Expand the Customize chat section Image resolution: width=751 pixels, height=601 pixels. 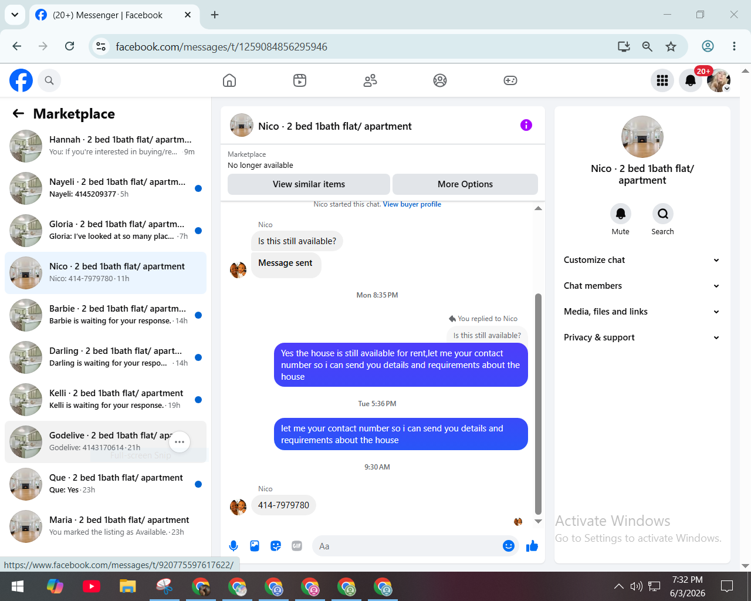click(x=642, y=260)
